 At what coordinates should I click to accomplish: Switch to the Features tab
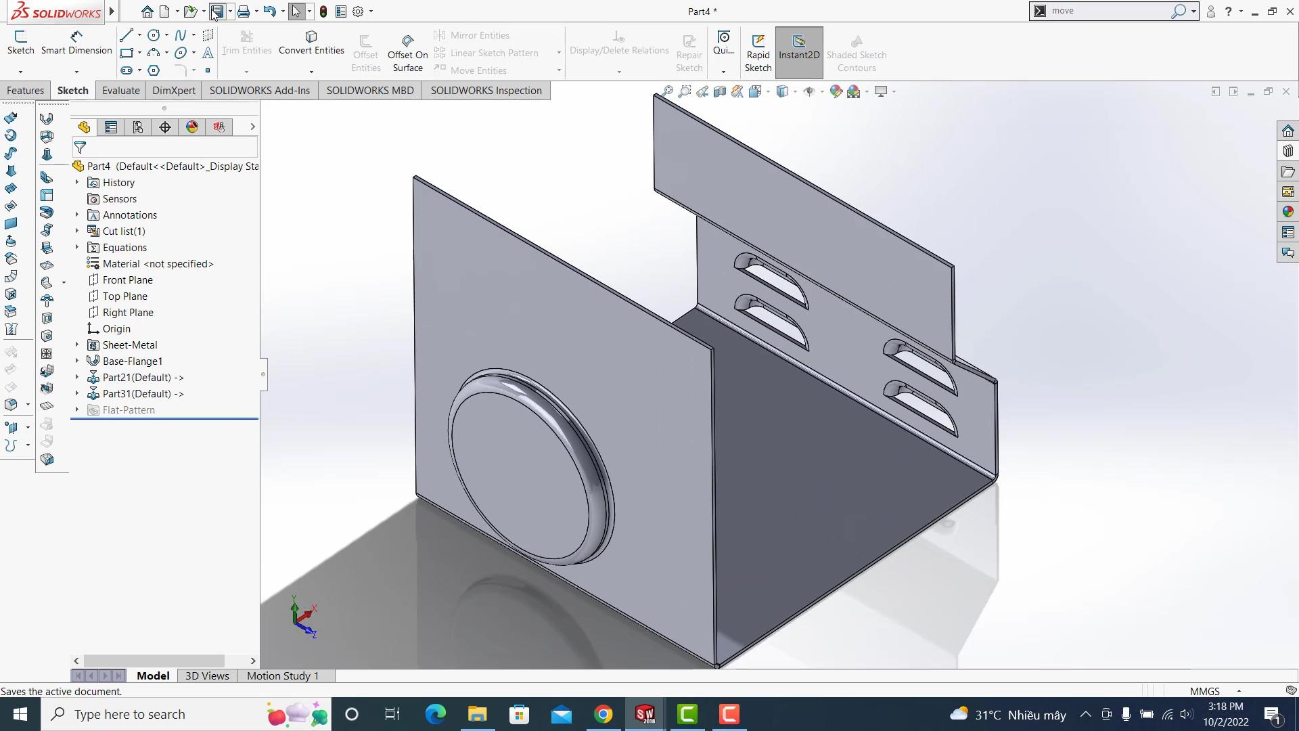point(25,90)
